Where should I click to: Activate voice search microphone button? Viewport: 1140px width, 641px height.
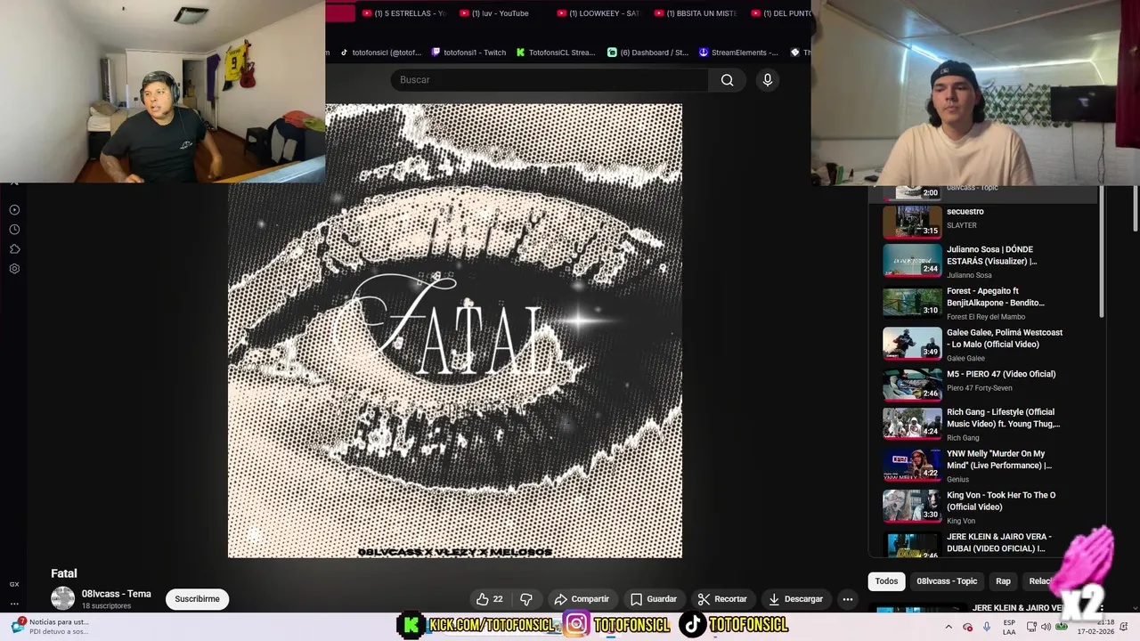tap(768, 80)
